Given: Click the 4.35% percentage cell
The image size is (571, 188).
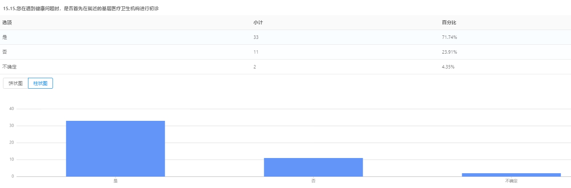Looking at the screenshot, I should (448, 67).
